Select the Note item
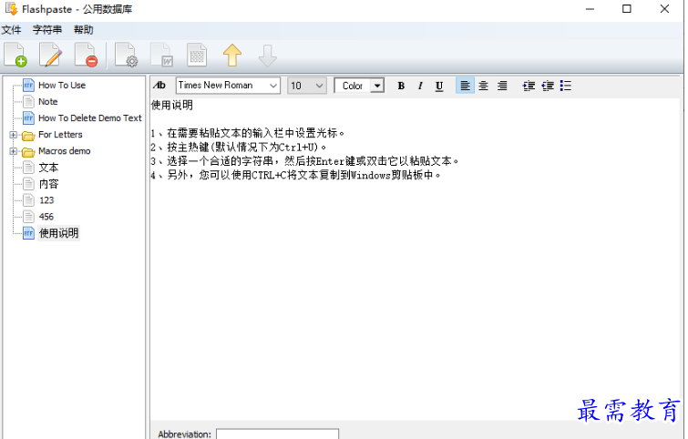This screenshot has height=439, width=688. 47,102
